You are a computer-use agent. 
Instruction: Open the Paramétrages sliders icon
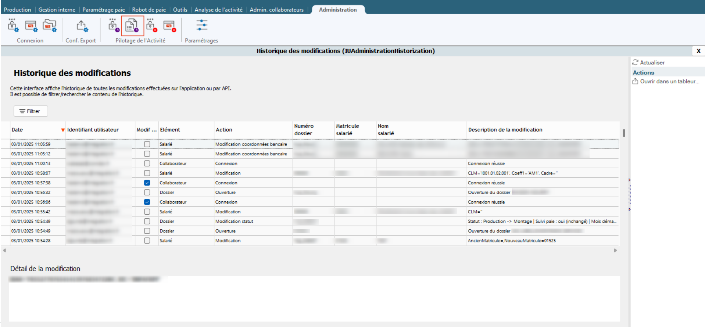tap(201, 25)
